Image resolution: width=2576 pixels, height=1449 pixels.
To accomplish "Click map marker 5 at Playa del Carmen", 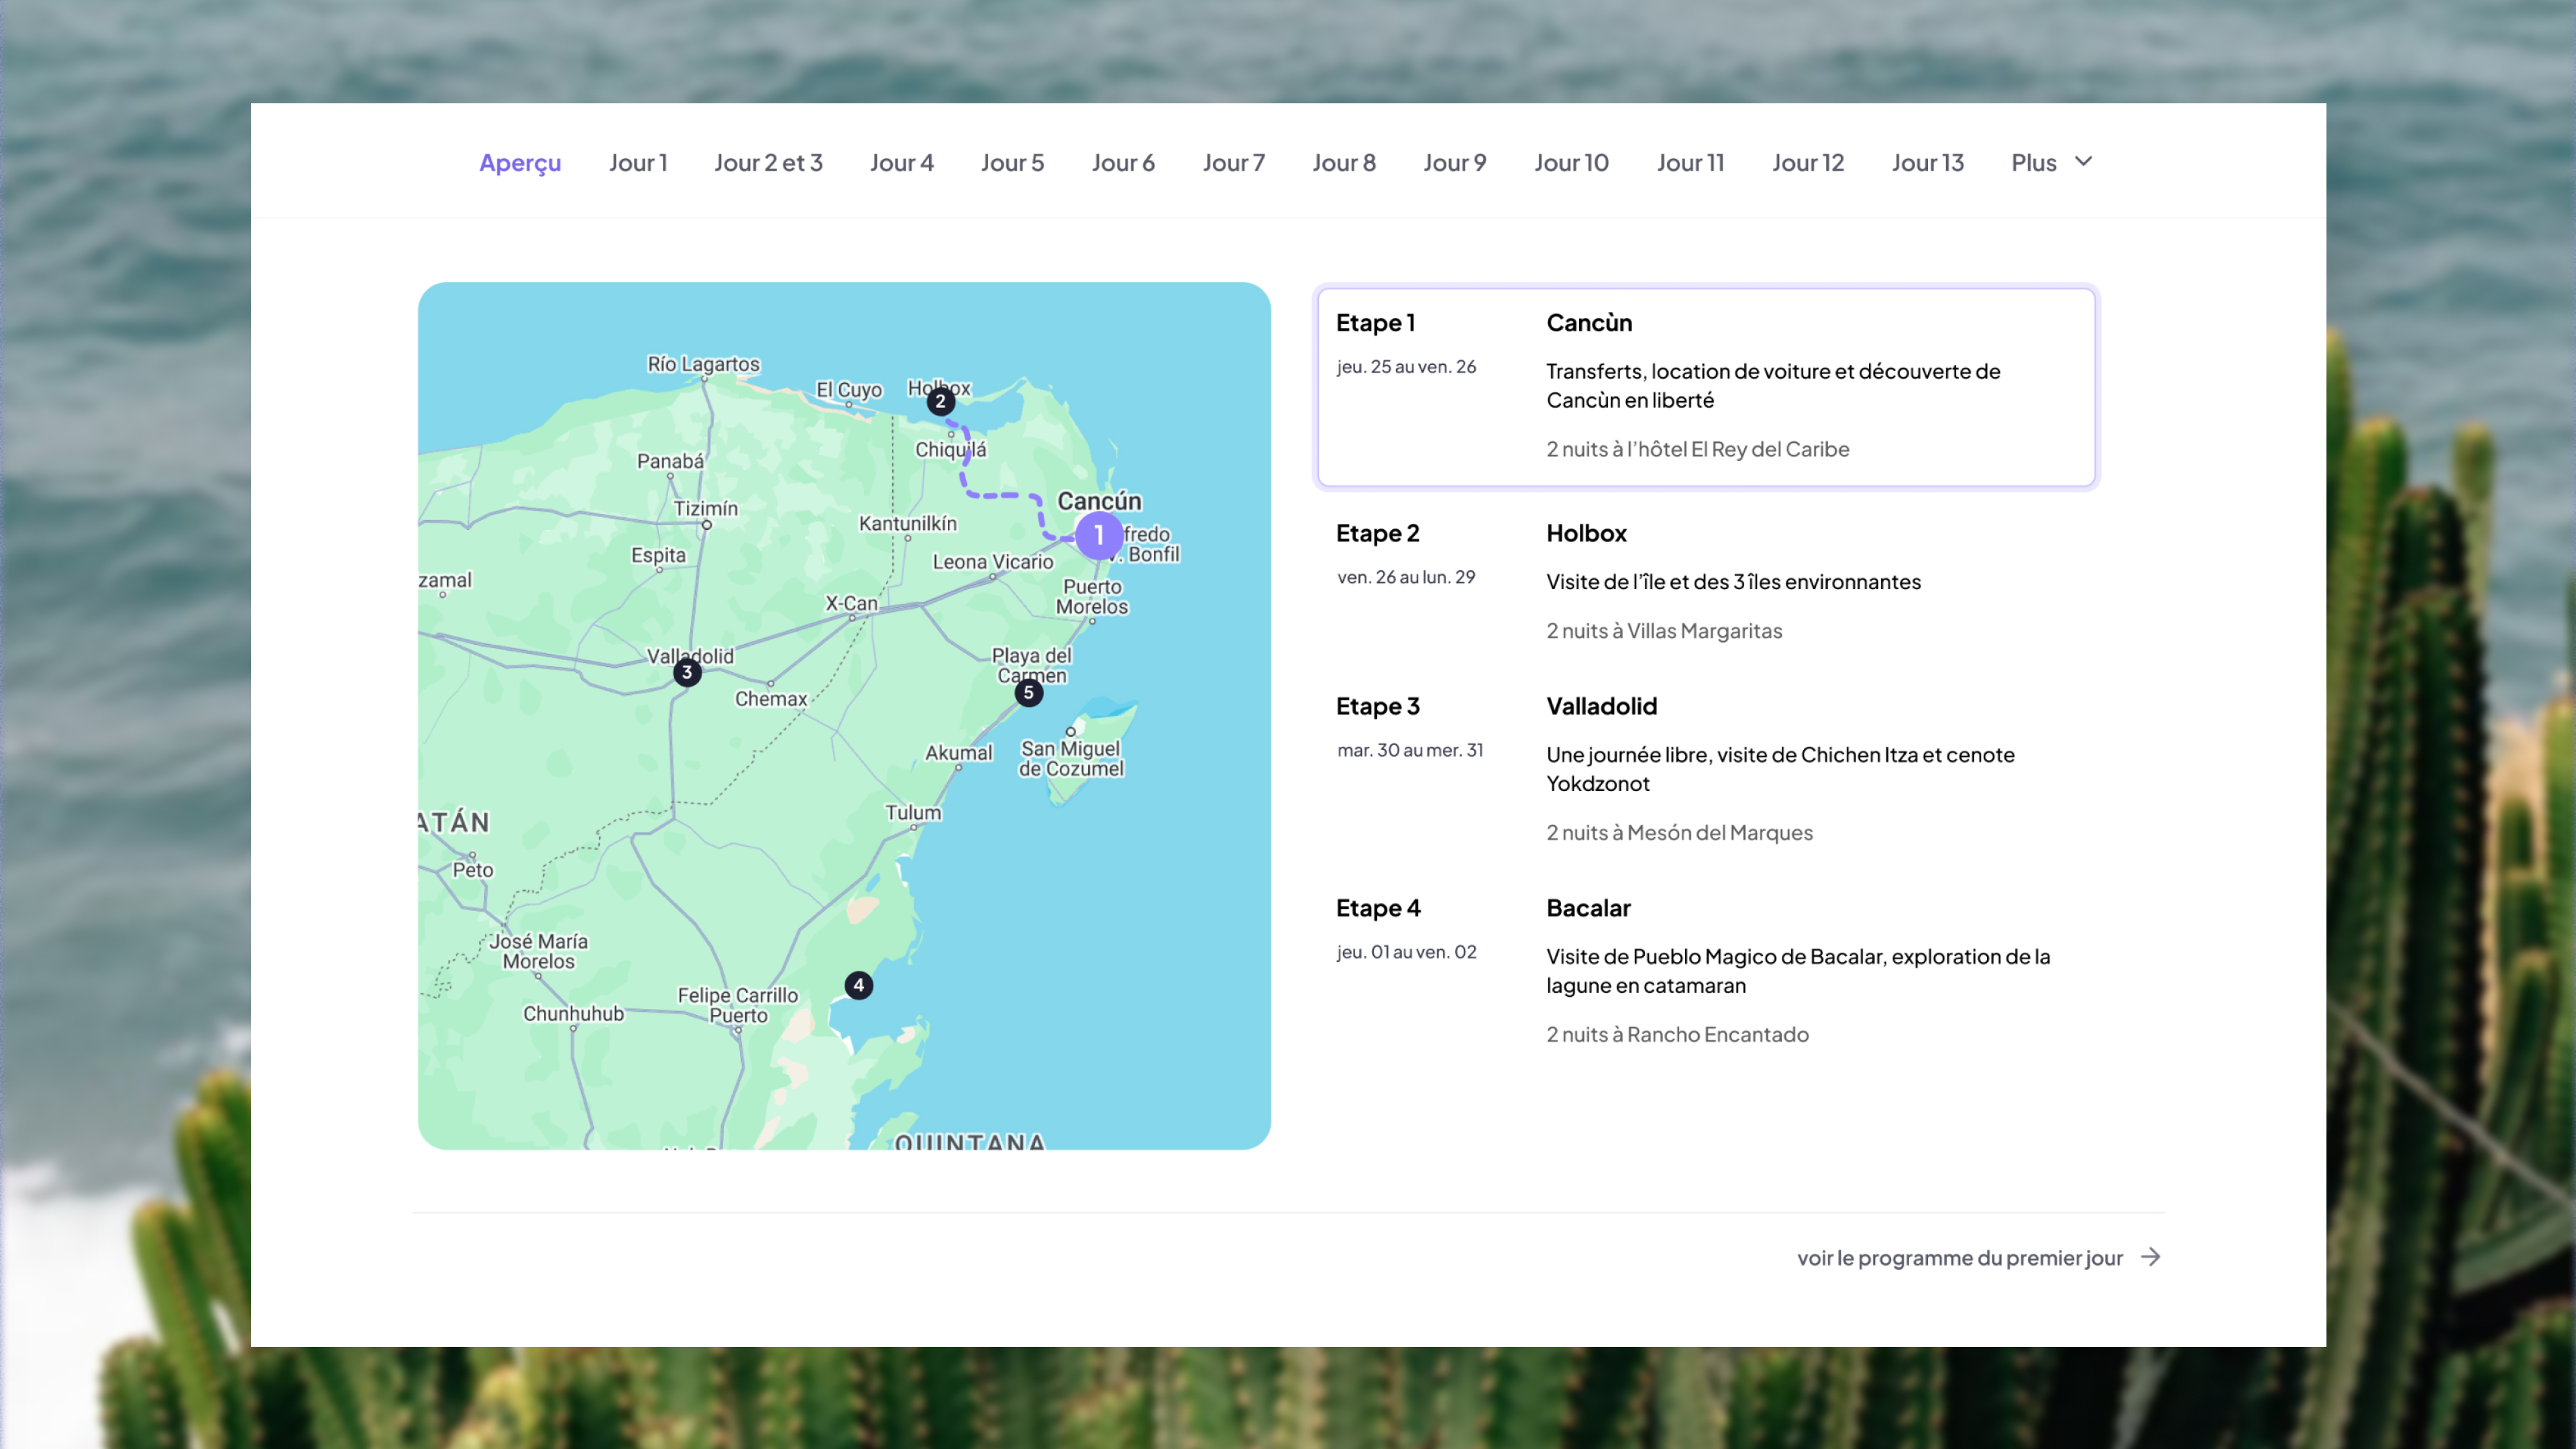I will pos(1029,692).
